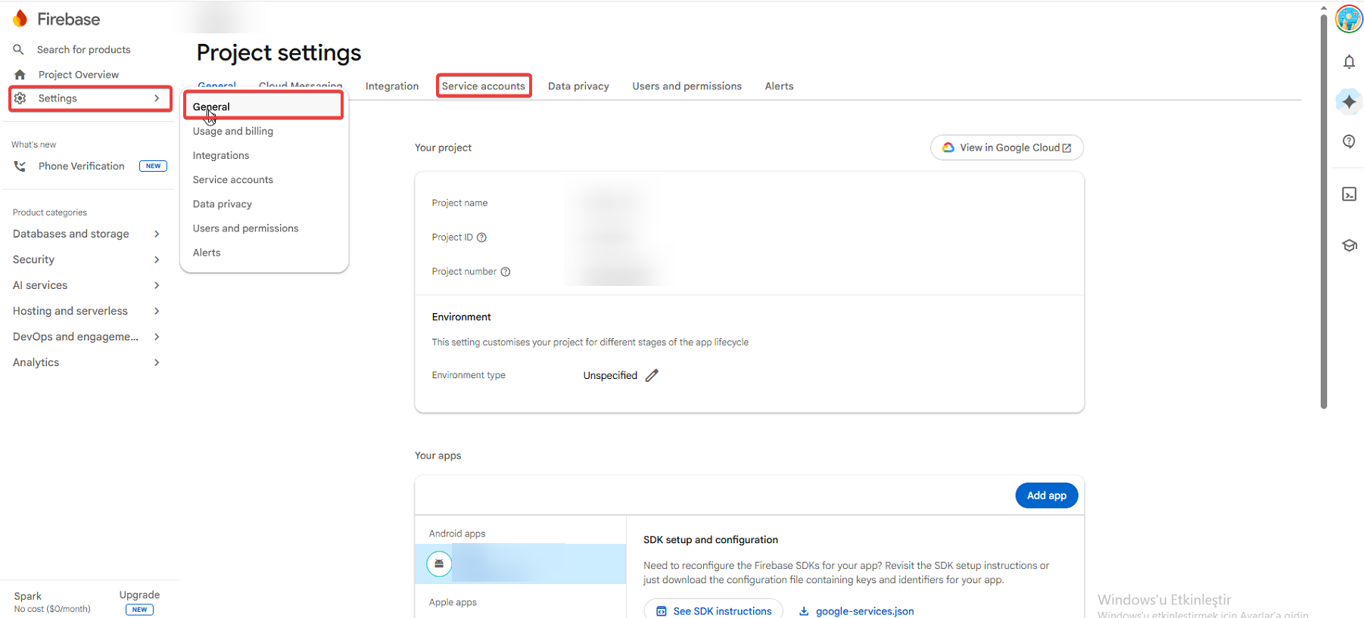
Task: Open the Gemini sparkle assistant icon
Action: (1349, 101)
